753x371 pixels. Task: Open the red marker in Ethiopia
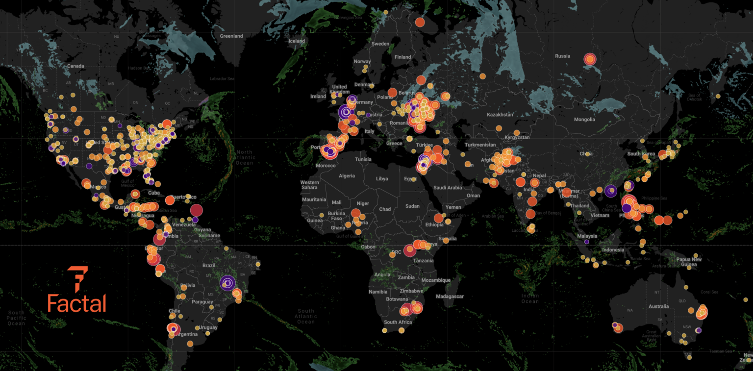pyautogui.click(x=438, y=218)
